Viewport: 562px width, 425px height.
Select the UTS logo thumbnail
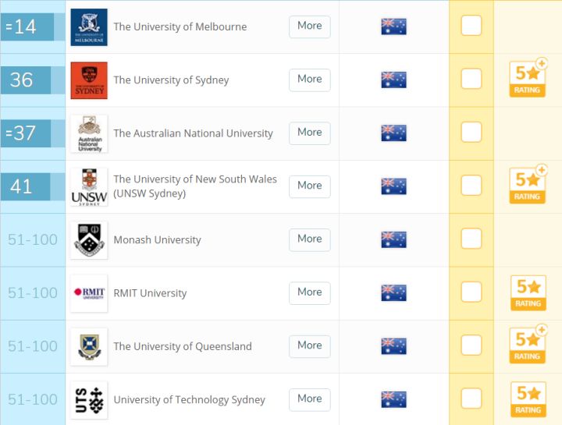[89, 399]
